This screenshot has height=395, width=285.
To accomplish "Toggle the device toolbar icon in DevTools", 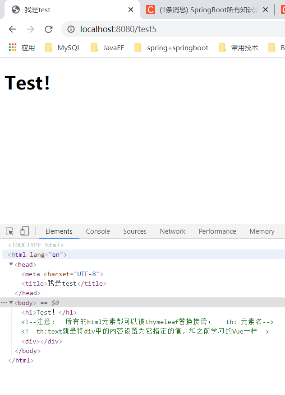I will coord(24,231).
